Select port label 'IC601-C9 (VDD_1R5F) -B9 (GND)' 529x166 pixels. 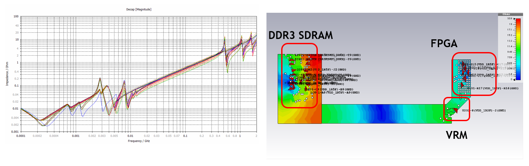(329, 89)
